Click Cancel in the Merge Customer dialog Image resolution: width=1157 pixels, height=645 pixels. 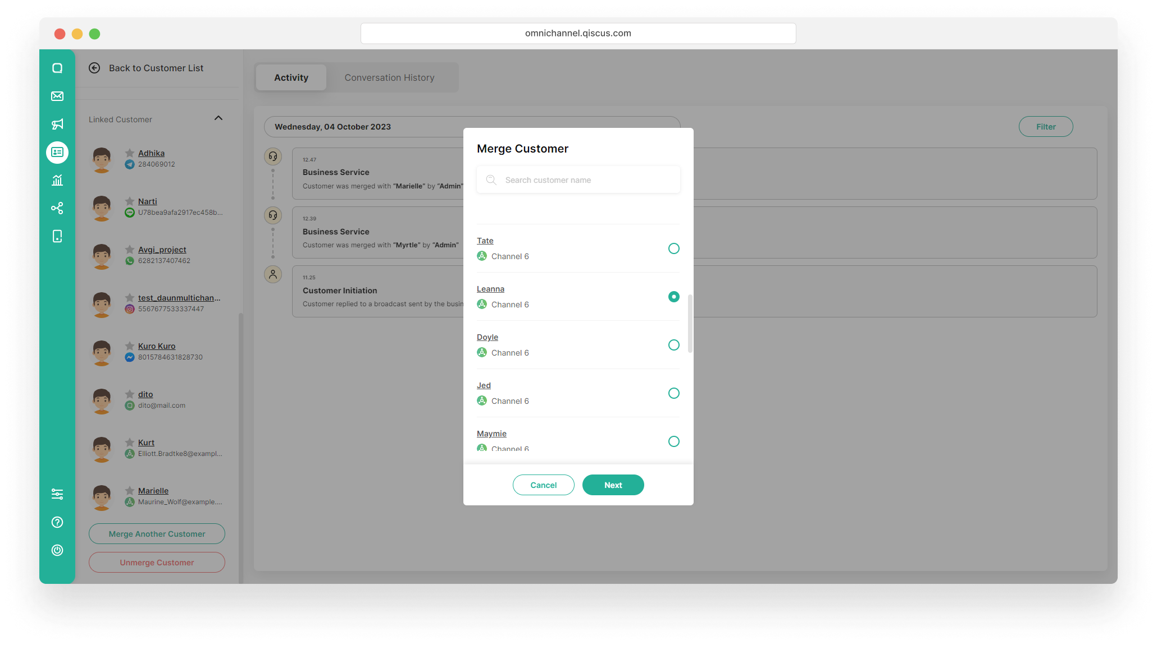(543, 485)
